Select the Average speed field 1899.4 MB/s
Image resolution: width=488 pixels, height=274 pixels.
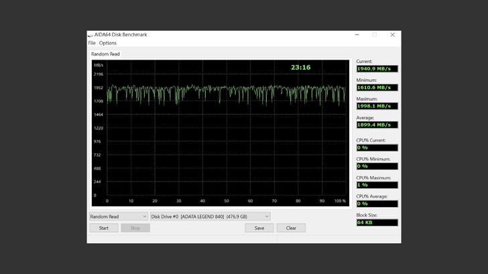(x=377, y=125)
